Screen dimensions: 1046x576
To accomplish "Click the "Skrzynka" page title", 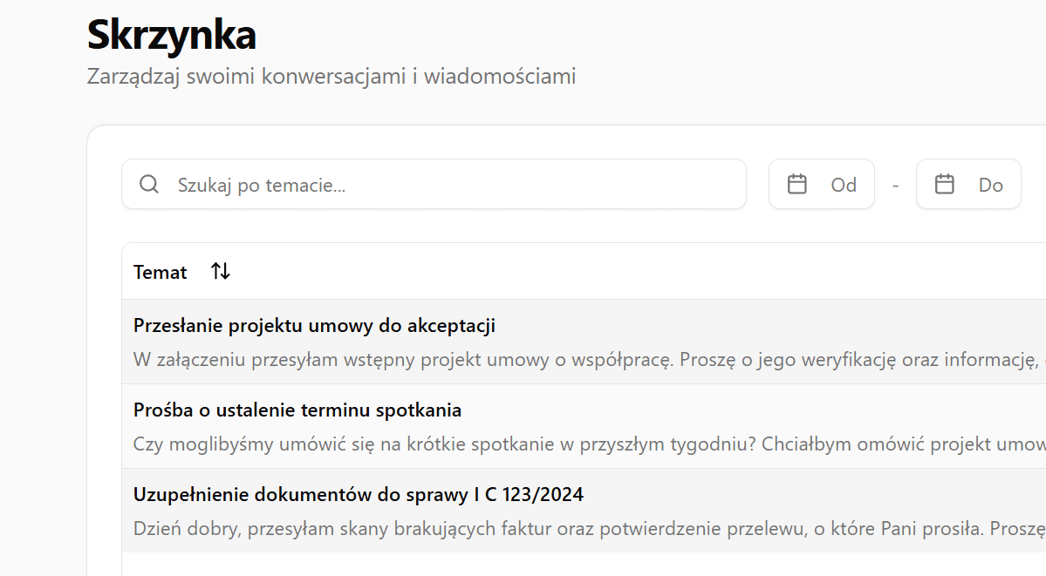I will click(x=170, y=36).
